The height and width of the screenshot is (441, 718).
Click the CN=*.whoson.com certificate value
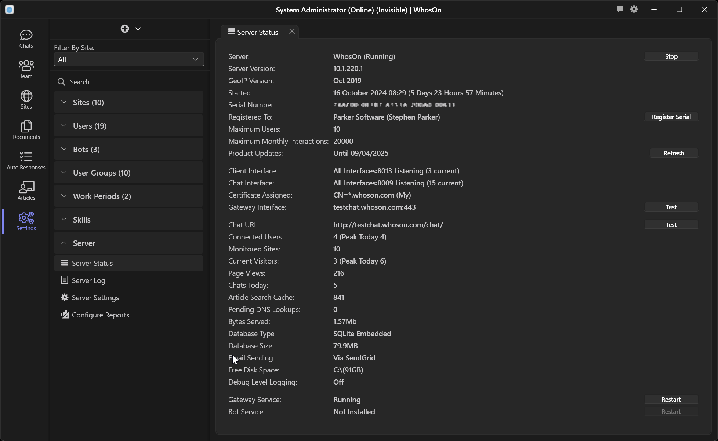point(372,195)
